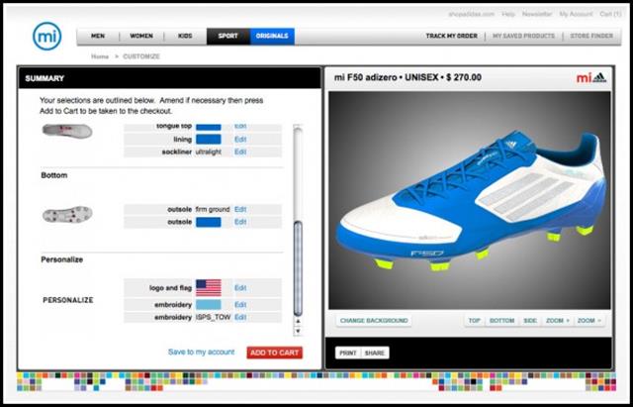Open the Help link

(508, 14)
